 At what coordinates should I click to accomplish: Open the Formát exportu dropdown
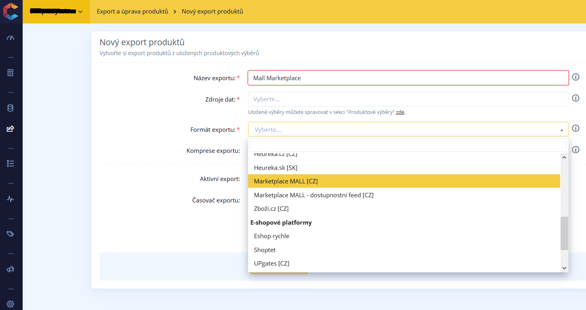click(408, 129)
